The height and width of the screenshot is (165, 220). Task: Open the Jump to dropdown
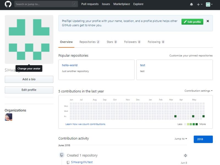tap(180, 139)
